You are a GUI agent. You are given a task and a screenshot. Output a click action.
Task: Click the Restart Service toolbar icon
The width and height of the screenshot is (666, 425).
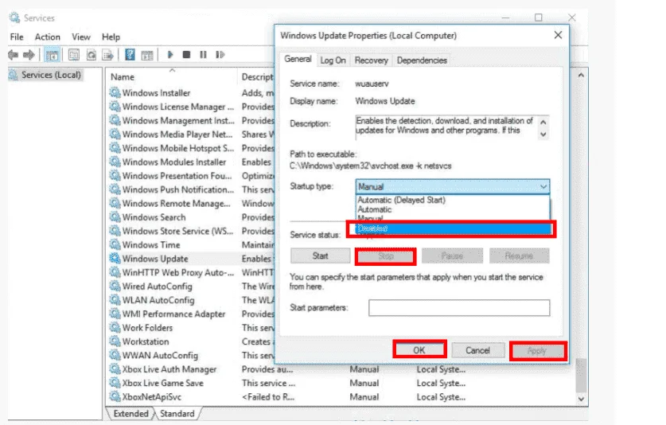(220, 54)
